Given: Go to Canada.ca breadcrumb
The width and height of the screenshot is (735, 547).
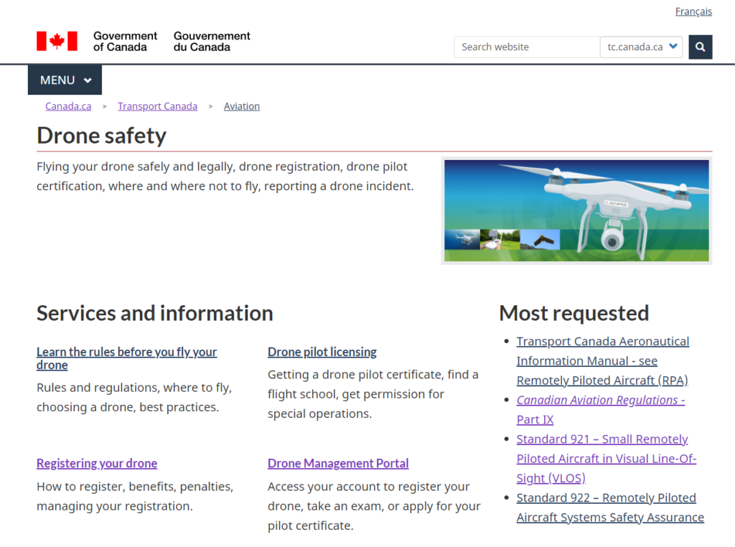Looking at the screenshot, I should point(68,106).
